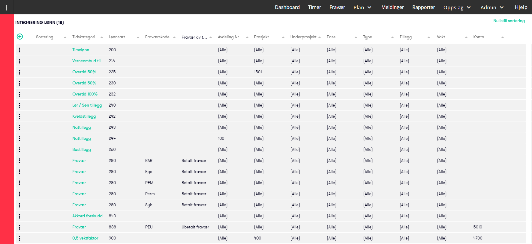Sort by the Fase column arrow
Image resolution: width=532 pixels, height=244 pixels.
point(356,37)
